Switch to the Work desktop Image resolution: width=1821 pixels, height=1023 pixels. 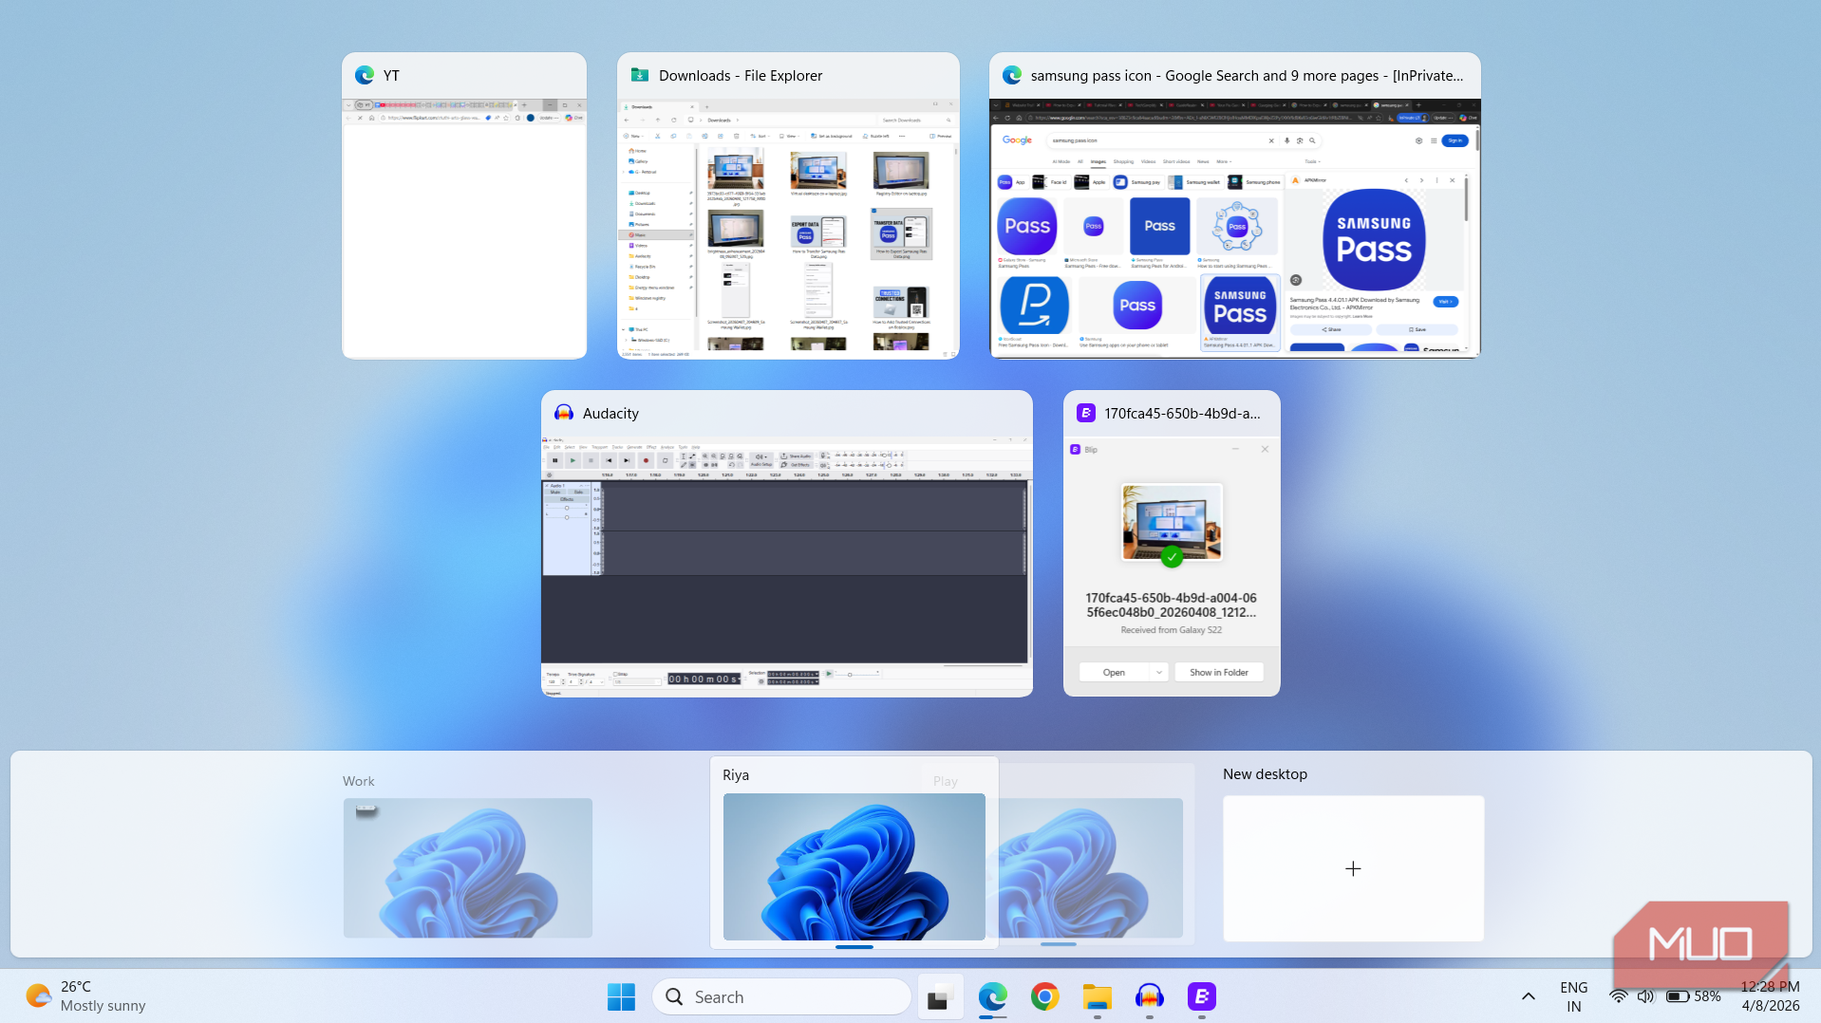pyautogui.click(x=467, y=867)
